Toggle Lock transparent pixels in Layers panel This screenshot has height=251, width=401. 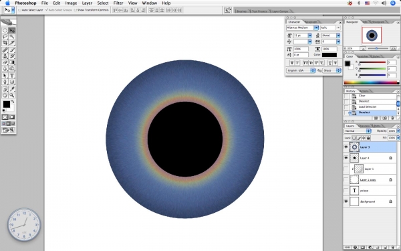[354, 138]
